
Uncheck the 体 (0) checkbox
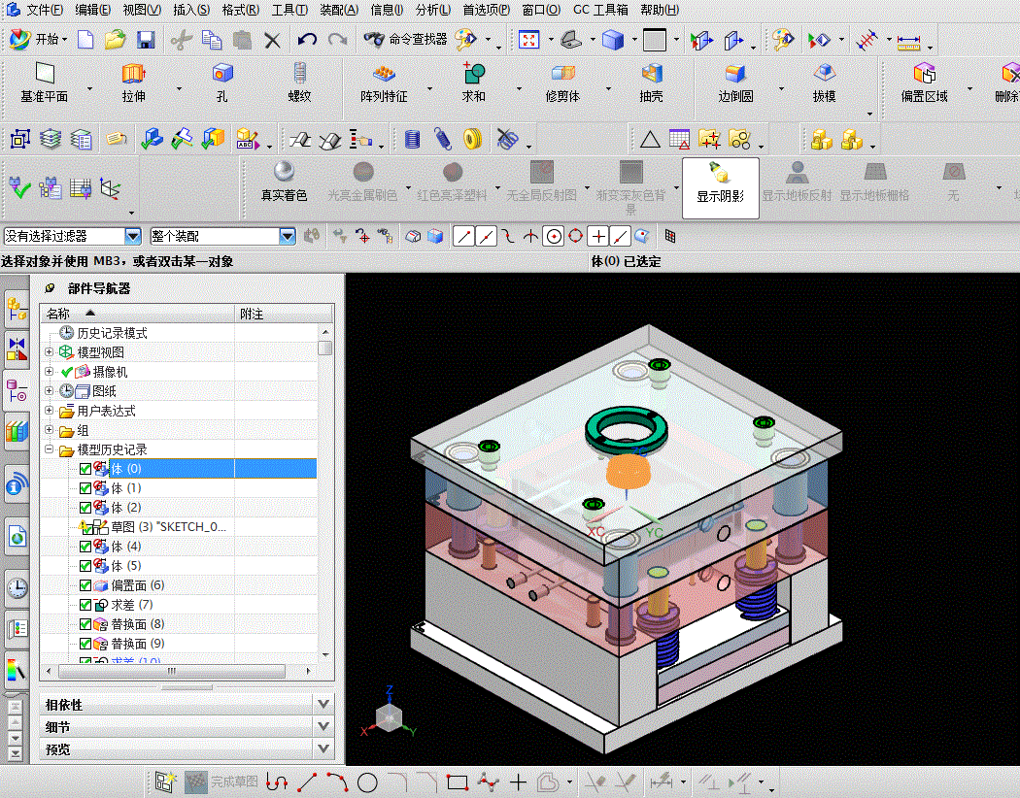coord(85,469)
